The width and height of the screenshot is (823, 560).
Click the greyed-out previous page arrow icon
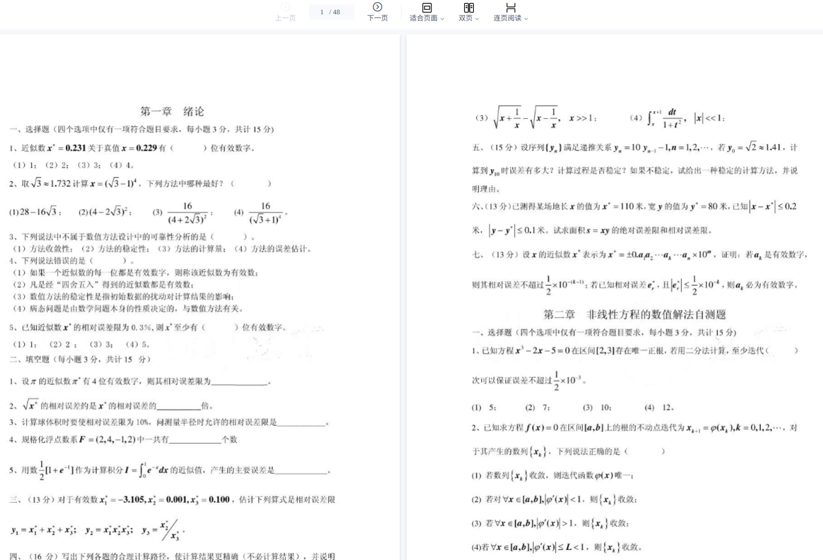point(285,7)
